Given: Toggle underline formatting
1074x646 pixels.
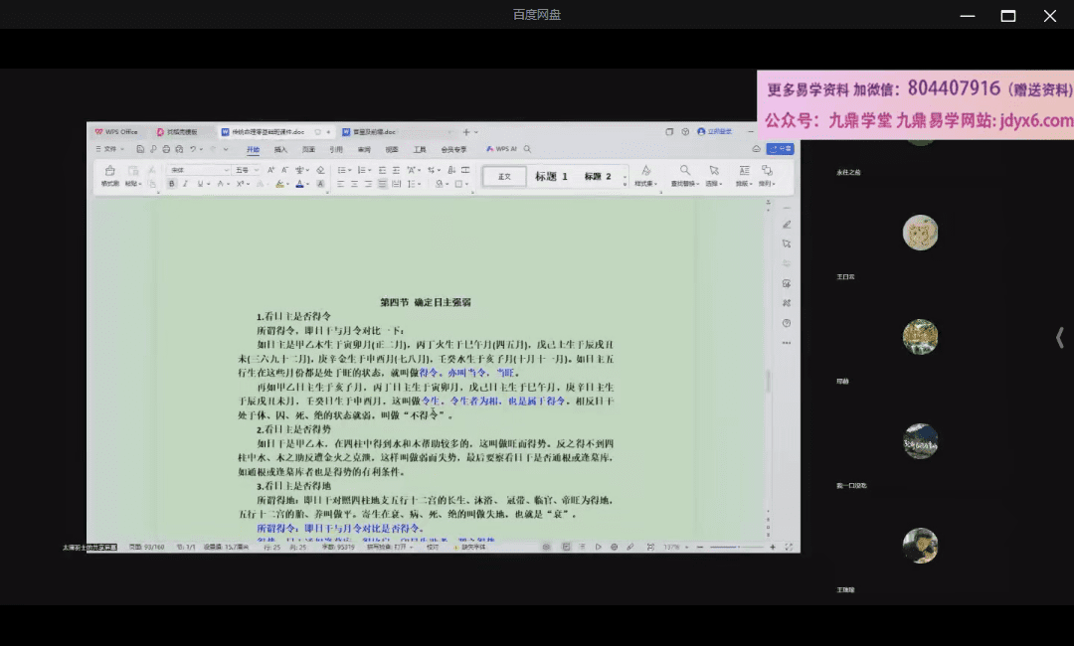Looking at the screenshot, I should [x=198, y=184].
